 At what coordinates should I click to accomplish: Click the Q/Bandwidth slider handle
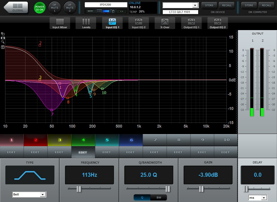click(168, 189)
